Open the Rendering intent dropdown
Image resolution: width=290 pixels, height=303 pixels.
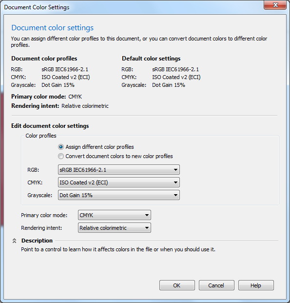tap(115, 228)
